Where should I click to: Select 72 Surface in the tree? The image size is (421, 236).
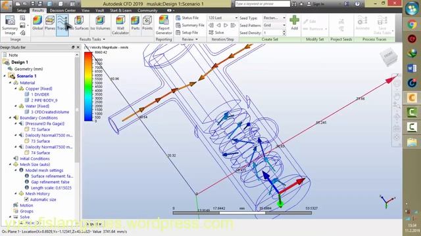(40, 130)
